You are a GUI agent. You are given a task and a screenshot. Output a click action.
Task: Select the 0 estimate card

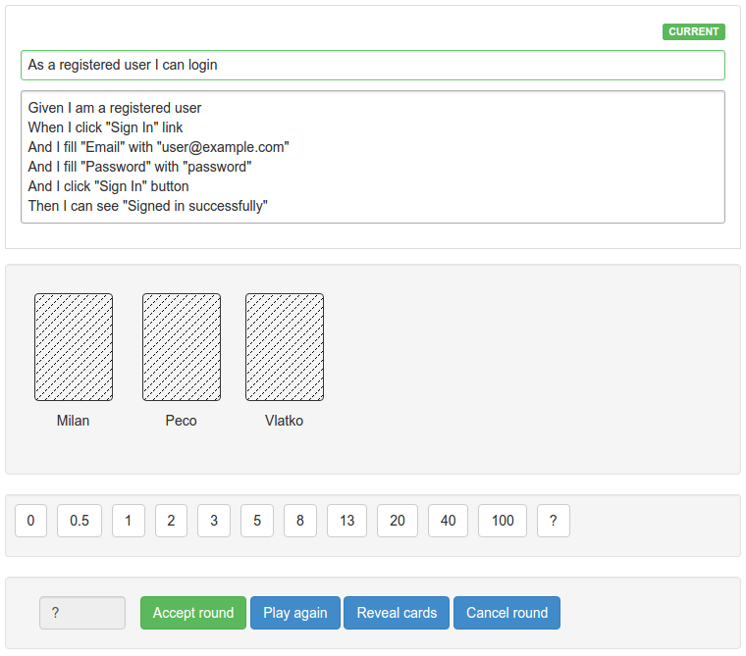(31, 521)
